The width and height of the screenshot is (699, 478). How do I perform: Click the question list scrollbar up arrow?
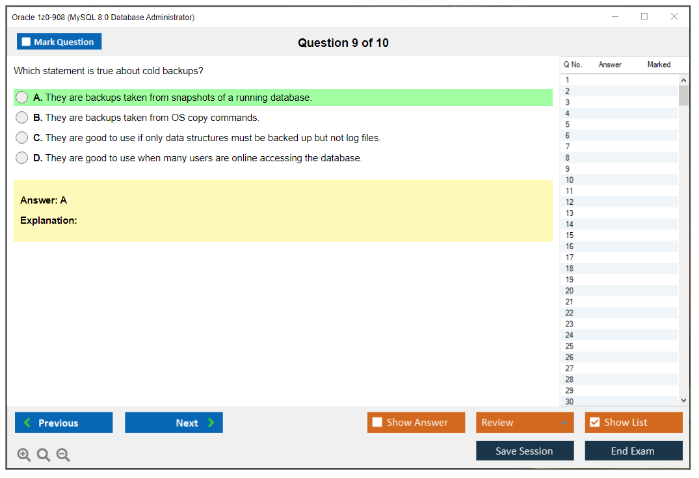tap(683, 79)
